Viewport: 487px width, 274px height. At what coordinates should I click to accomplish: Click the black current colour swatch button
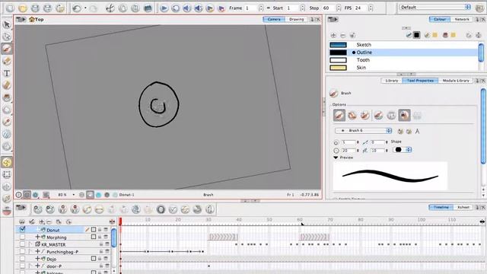click(x=417, y=35)
